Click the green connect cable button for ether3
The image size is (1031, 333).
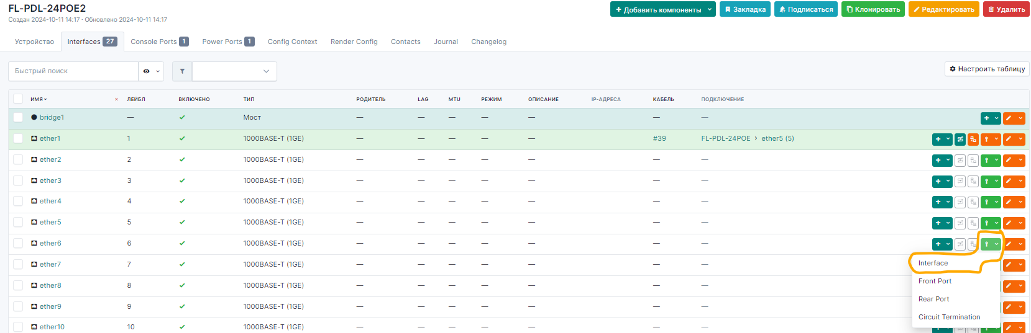coord(986,182)
